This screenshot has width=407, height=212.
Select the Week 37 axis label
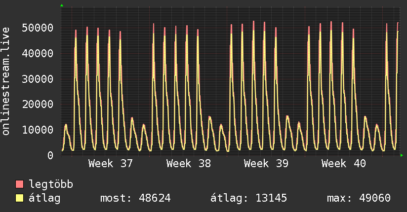(x=111, y=164)
